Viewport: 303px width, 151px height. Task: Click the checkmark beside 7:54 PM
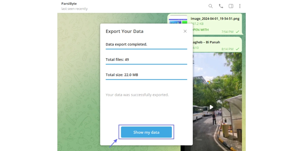click(x=238, y=32)
